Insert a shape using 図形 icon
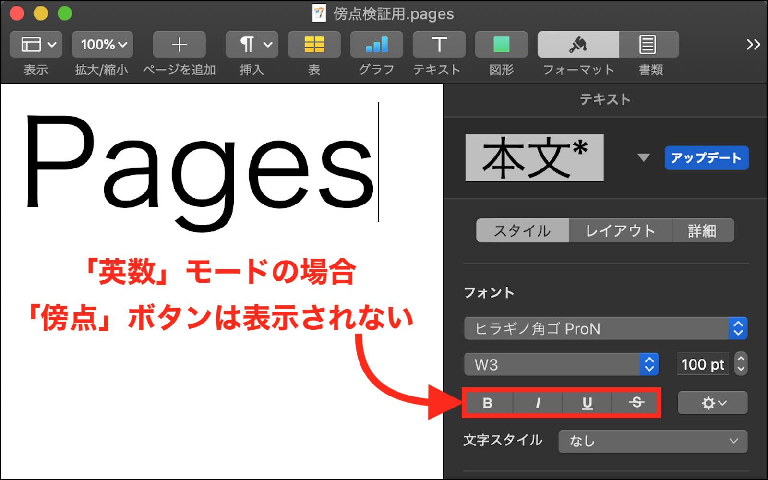This screenshot has height=480, width=768. [x=501, y=45]
